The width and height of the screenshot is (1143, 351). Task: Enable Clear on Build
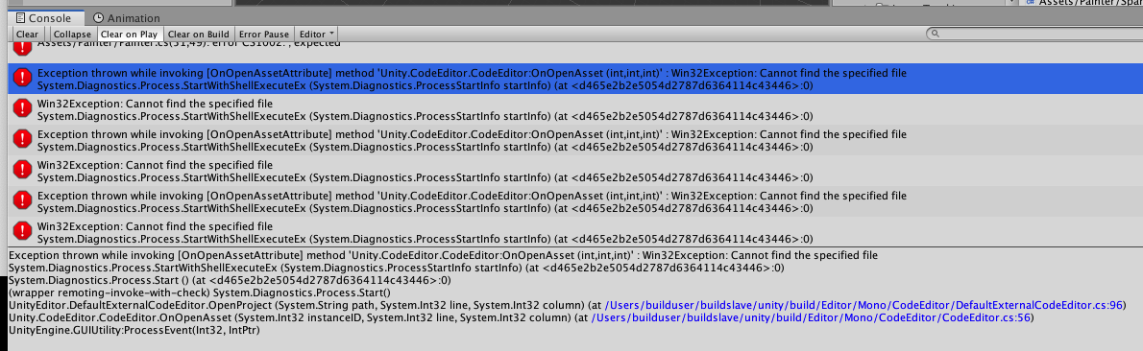point(198,35)
